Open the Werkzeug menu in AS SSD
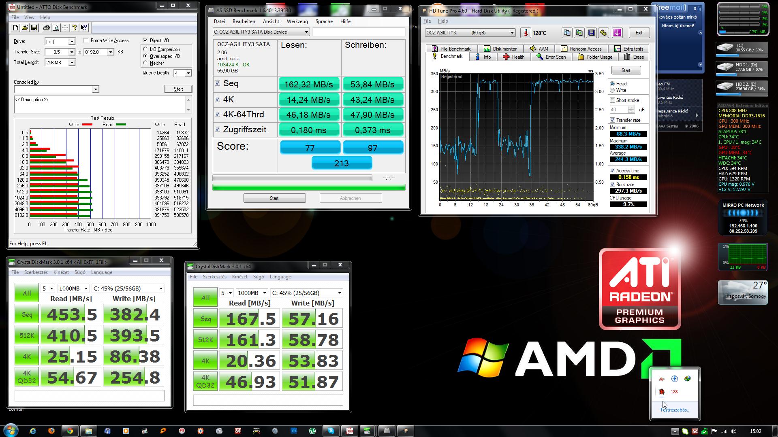778x437 pixels. click(x=297, y=21)
